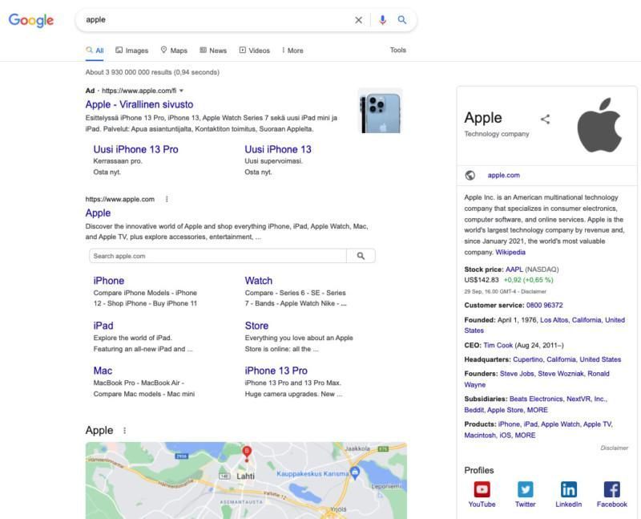
Task: Open the Apple Watch product link
Action: click(560, 424)
